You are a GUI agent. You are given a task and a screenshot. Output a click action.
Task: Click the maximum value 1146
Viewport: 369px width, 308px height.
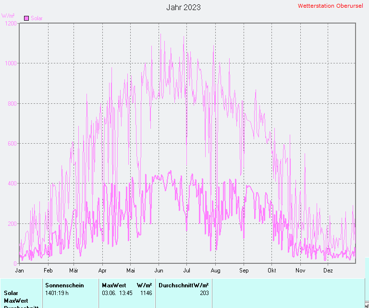click(146, 293)
